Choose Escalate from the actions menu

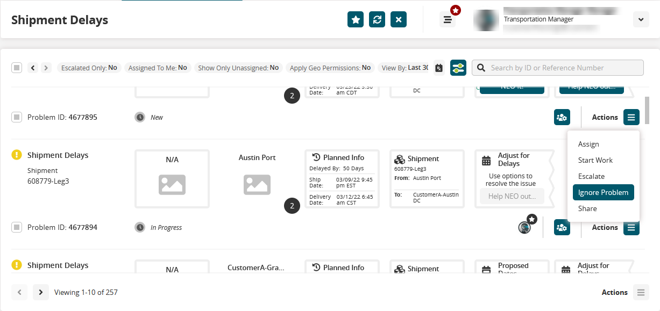click(x=591, y=176)
